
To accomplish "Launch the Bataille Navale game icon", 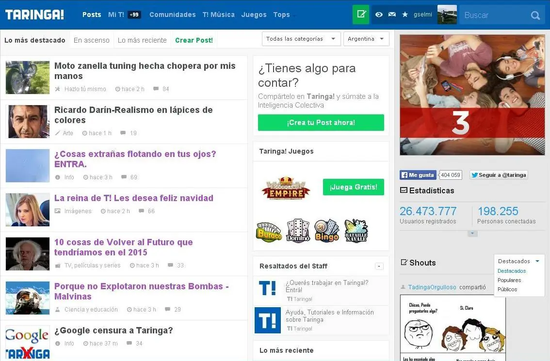I will pyautogui.click(x=356, y=231).
